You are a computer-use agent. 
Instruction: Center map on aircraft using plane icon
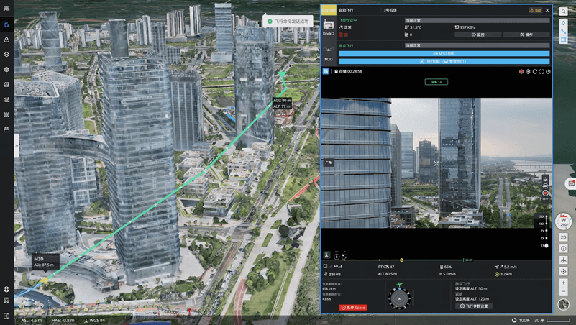tap(564, 260)
